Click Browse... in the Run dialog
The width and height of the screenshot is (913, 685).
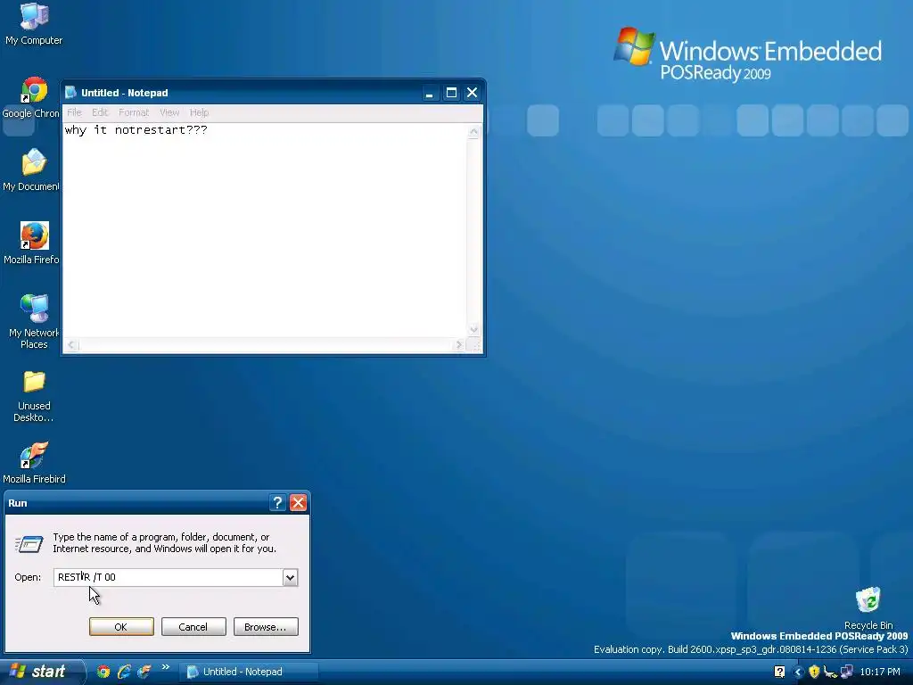tap(266, 627)
